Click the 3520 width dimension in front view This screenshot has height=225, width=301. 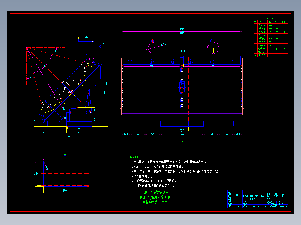[182, 33]
